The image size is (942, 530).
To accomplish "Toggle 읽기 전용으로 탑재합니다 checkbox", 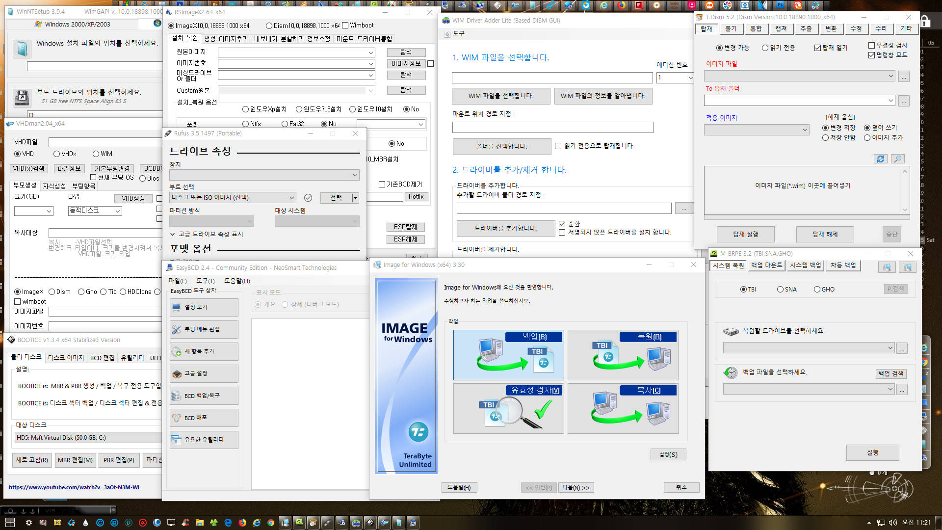I will (x=558, y=146).
